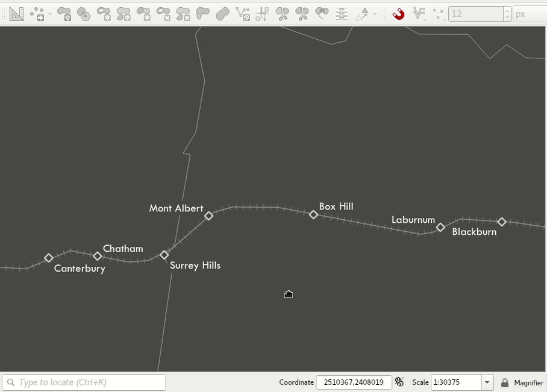
Task: Select the Simplify Feature tool
Action: click(84, 14)
